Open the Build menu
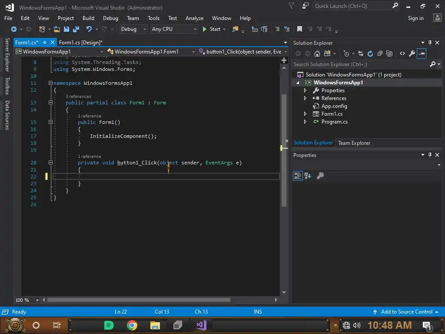Image resolution: width=445 pixels, height=334 pixels. 88,18
